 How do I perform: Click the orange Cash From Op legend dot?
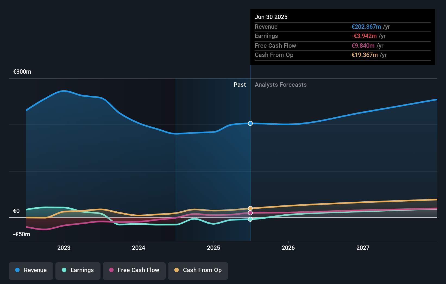[x=177, y=270]
